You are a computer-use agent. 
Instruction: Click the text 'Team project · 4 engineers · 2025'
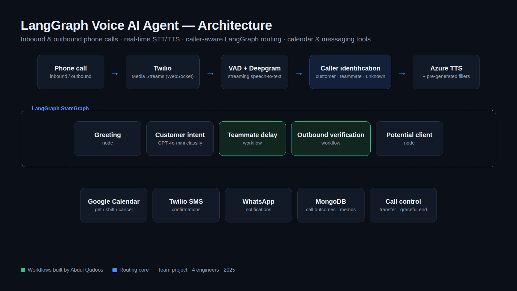click(x=196, y=270)
